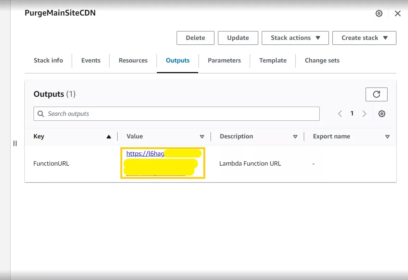Screen dimensions: 408x280
Task: Open the Resources tab
Action: coord(133,60)
